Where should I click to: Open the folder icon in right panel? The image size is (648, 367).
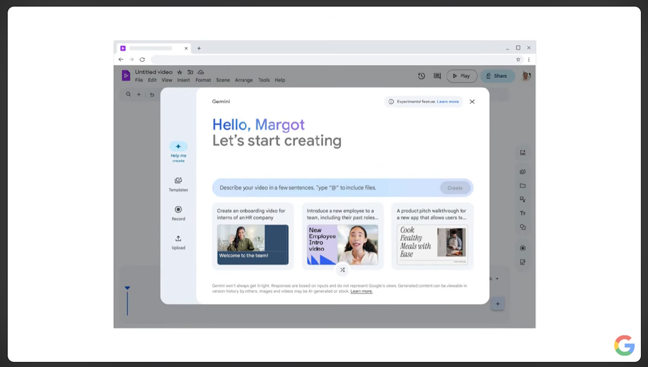pos(523,186)
